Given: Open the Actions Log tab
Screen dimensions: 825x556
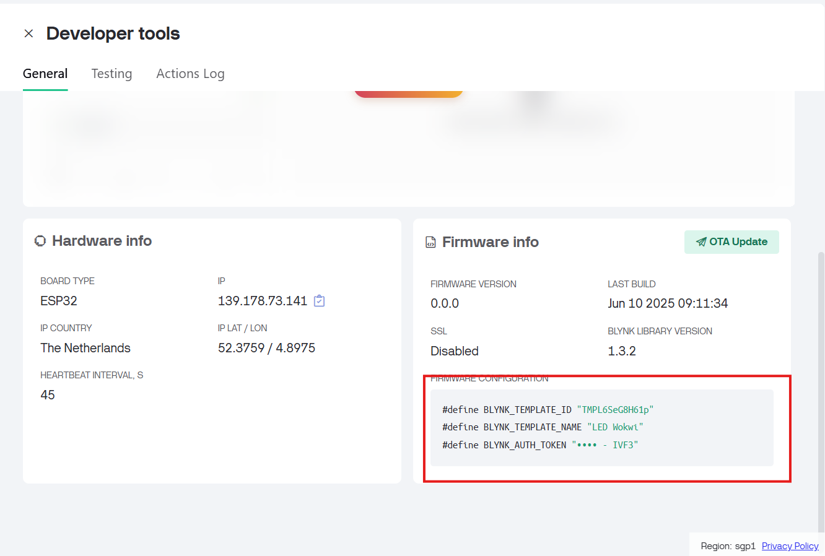Looking at the screenshot, I should pyautogui.click(x=190, y=73).
